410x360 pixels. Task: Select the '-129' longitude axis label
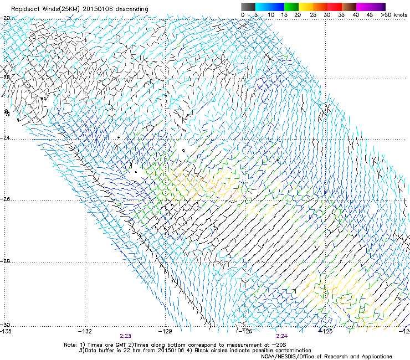tap(165, 331)
